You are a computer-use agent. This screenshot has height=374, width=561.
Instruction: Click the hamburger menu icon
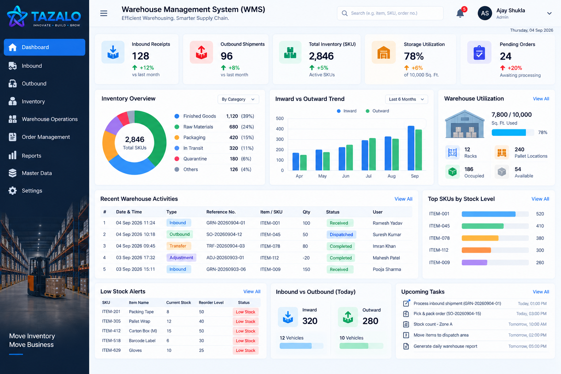coord(104,14)
